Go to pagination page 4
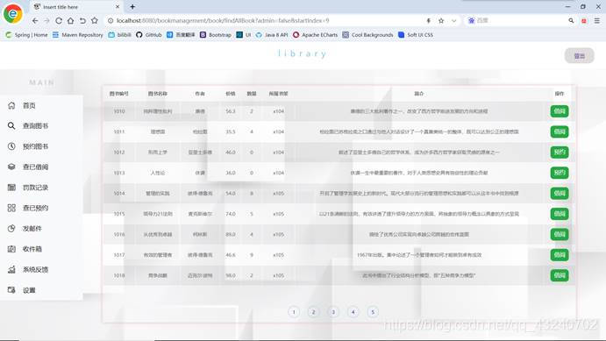This screenshot has height=341, width=606. pos(353,312)
